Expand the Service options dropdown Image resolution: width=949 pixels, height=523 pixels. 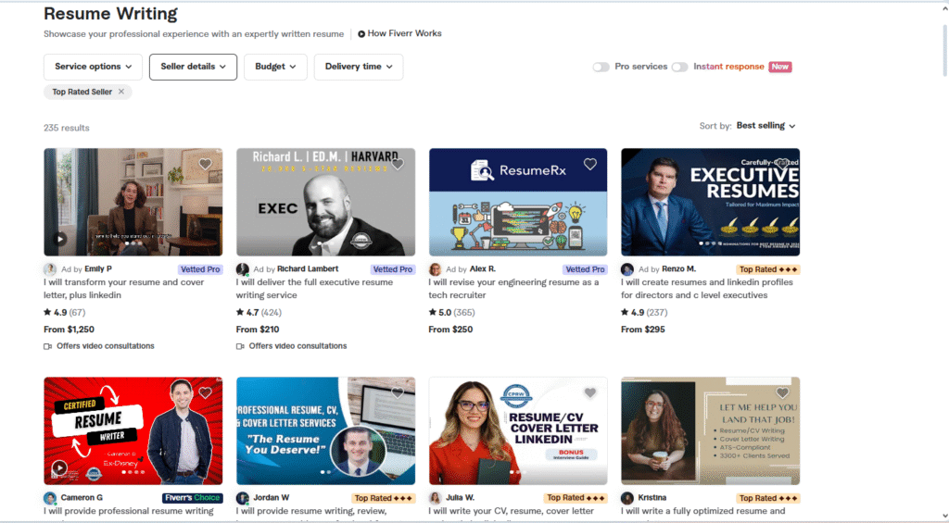[x=94, y=68]
